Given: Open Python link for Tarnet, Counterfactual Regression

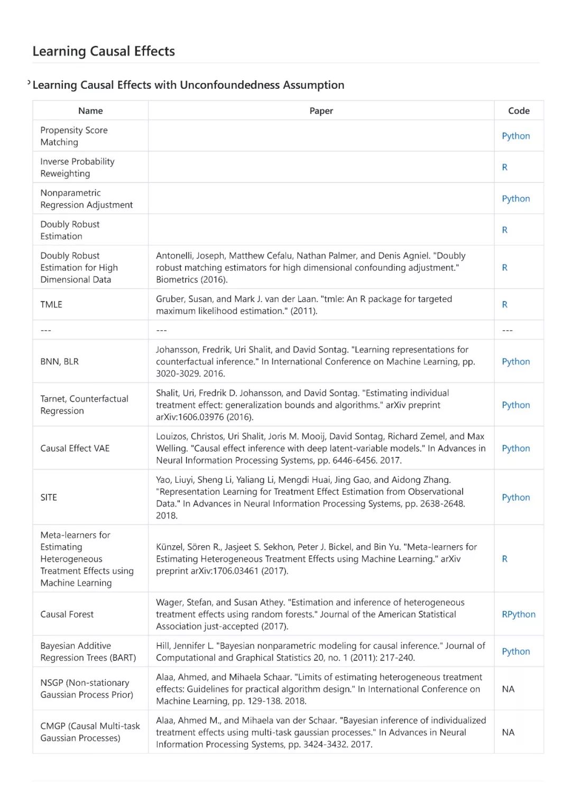Looking at the screenshot, I should point(515,405).
